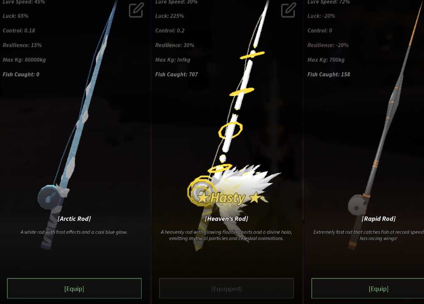The height and width of the screenshot is (304, 424).
Task: Click Resilience: -20% stat on Rapid Rod
Action: (x=328, y=45)
